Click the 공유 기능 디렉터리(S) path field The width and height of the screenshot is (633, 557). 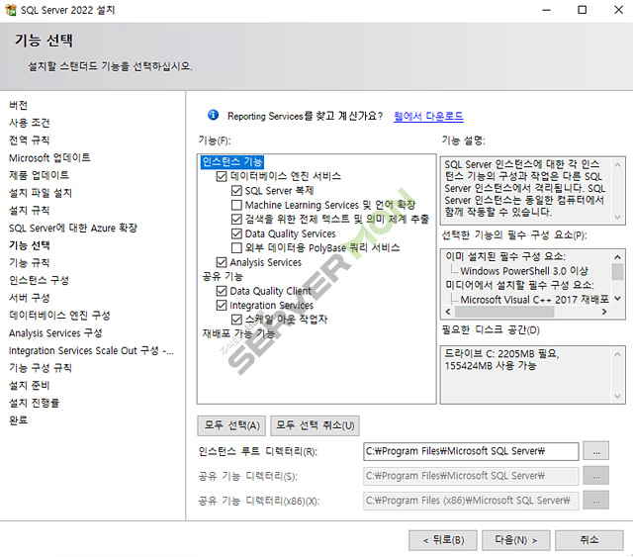point(471,476)
